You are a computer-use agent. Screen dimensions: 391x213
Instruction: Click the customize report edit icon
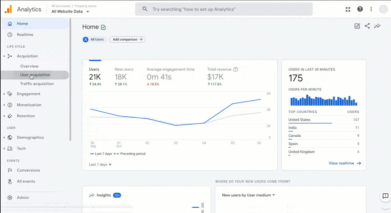pos(357,26)
